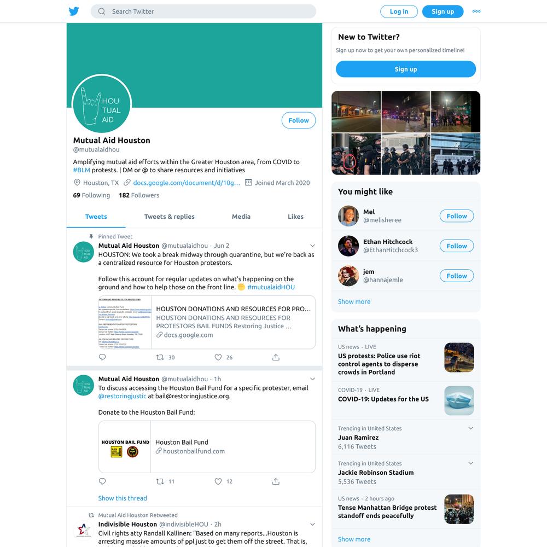
Task: Switch to the Media tab
Action: (x=241, y=217)
